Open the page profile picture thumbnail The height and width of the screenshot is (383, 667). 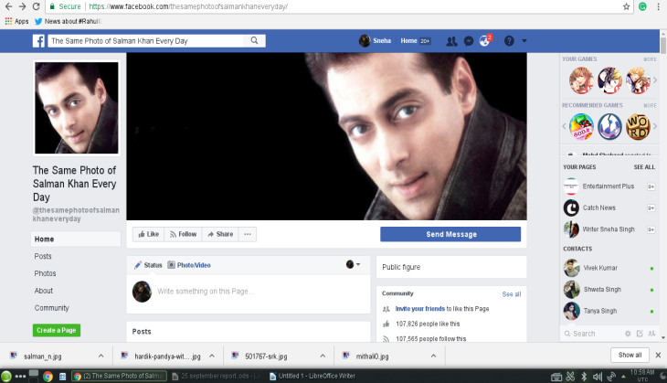pyautogui.click(x=77, y=108)
